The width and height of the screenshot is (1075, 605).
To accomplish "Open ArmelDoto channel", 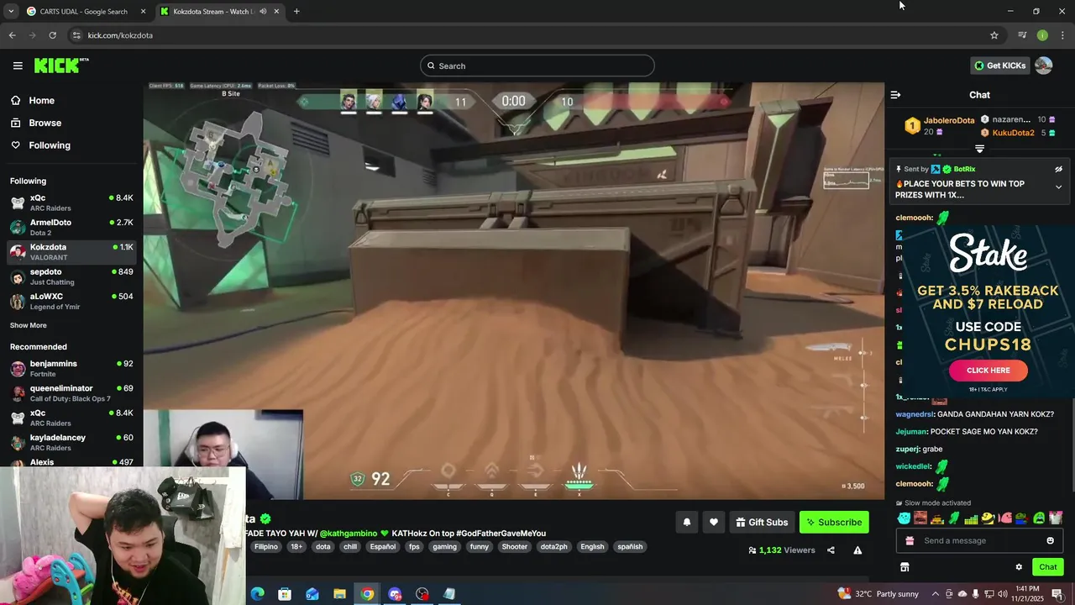I will 71,227.
